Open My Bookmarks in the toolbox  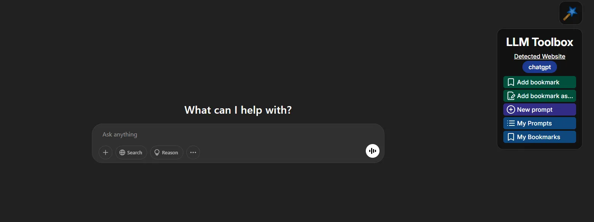tap(540, 137)
